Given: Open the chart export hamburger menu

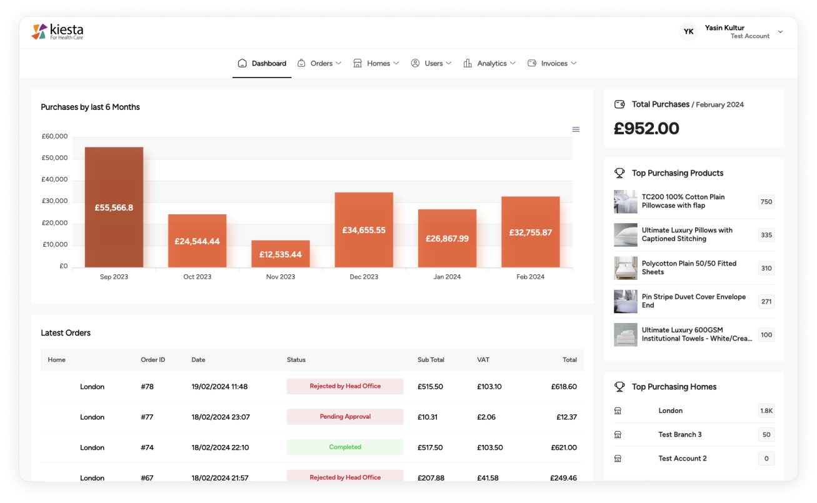Looking at the screenshot, I should click(576, 129).
